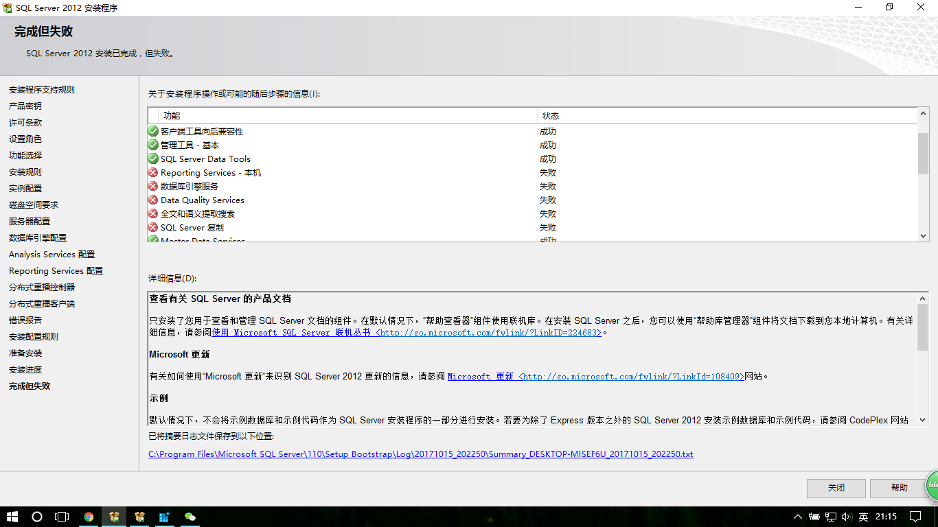
Task: Select the 磁盘空间要求 step
Action: [x=34, y=205]
